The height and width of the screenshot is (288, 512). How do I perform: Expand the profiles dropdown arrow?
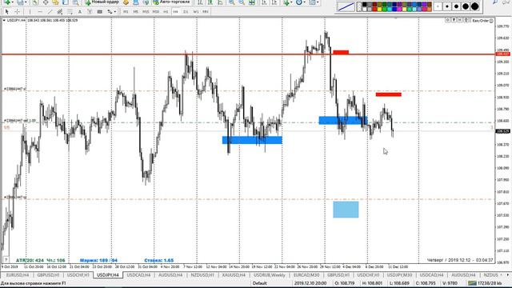(x=26, y=2)
